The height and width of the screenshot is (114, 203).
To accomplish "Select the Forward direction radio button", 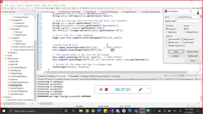I will point(167,29).
